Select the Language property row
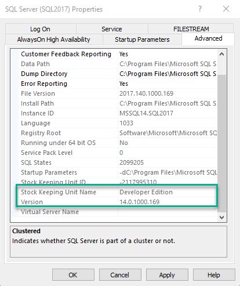Screen dimensions: 240x286 pos(118,123)
